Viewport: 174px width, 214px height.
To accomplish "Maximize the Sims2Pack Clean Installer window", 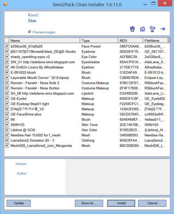I will tap(153, 4).
